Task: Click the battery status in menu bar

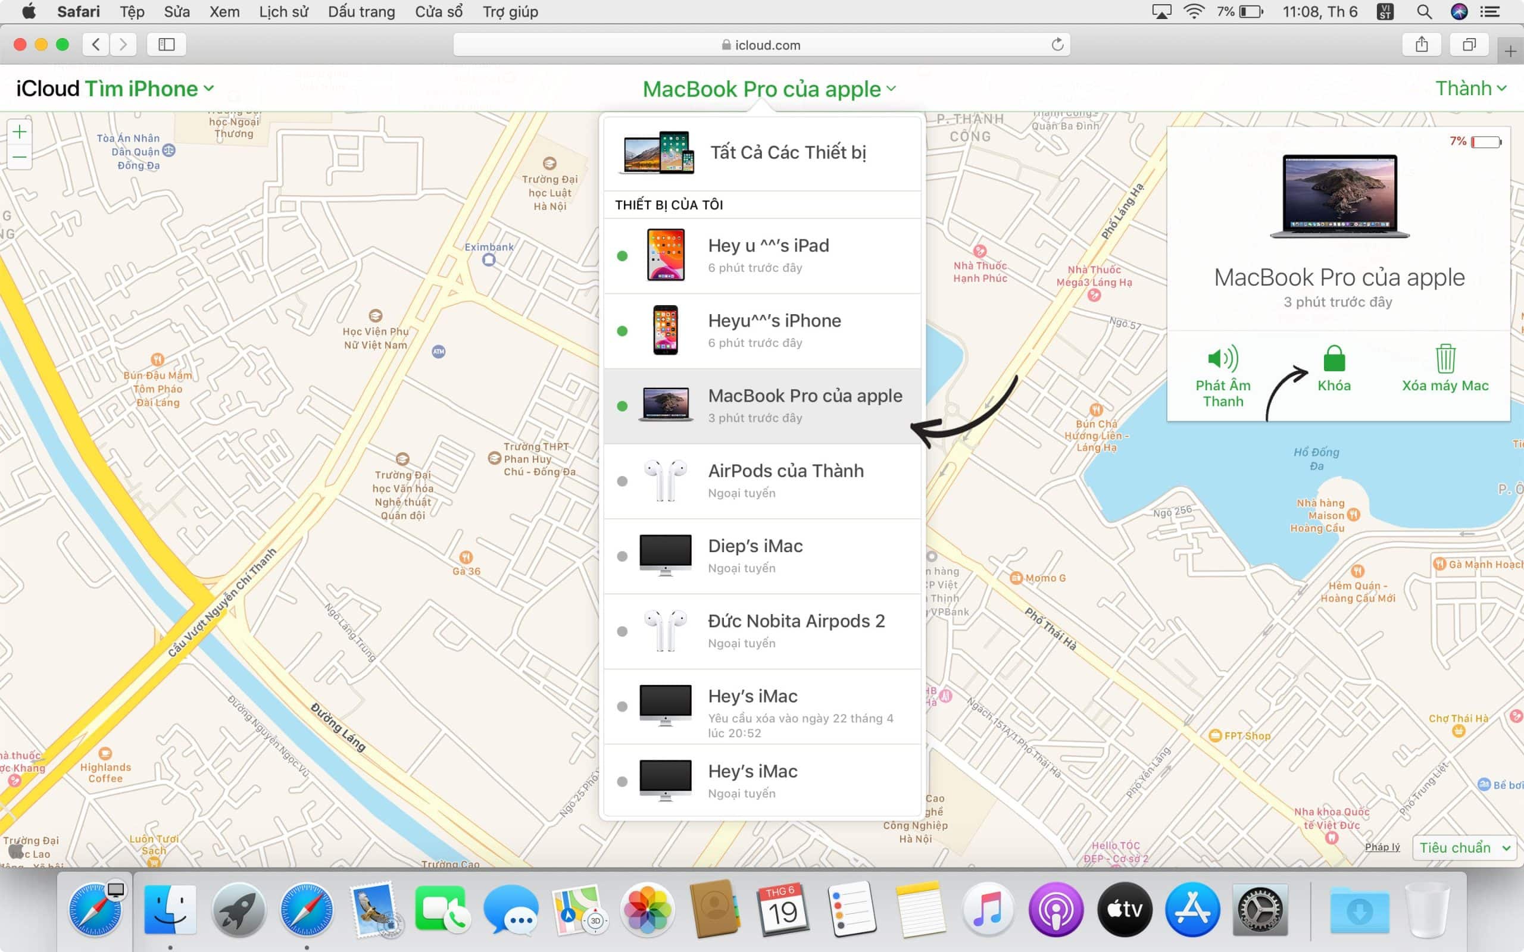Action: 1239,11
